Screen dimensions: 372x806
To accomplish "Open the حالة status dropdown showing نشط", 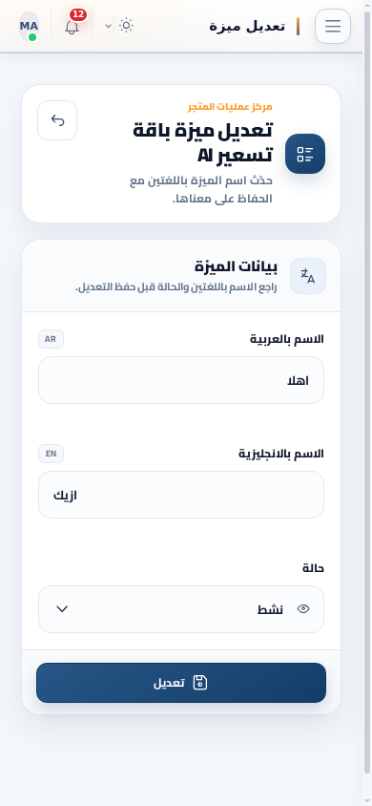I will 181,609.
